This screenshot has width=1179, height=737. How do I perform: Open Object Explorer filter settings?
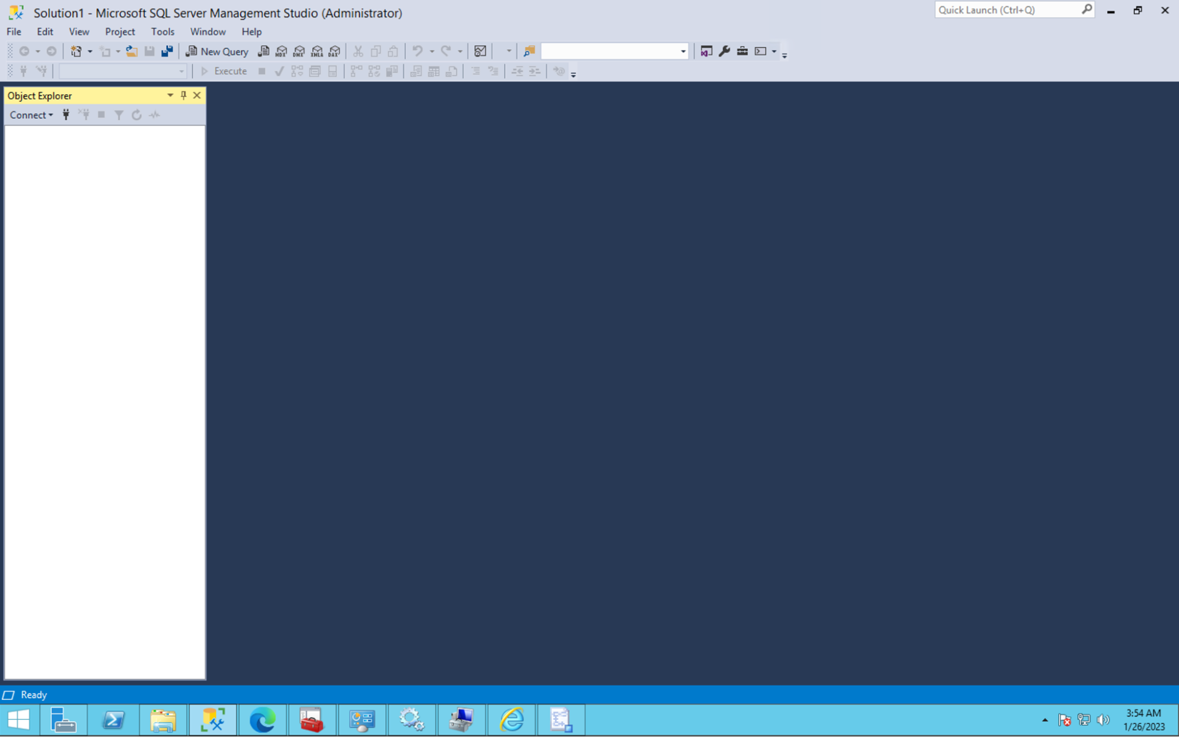(119, 115)
